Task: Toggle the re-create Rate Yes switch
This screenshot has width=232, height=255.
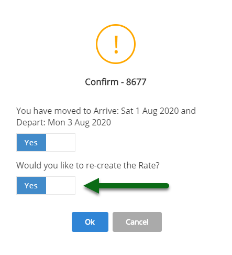Action: coord(46,185)
